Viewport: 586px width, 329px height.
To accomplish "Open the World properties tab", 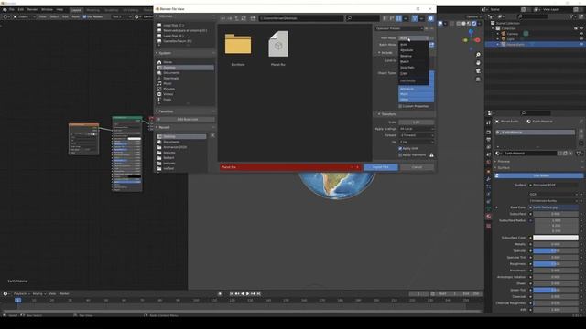I will (488, 163).
